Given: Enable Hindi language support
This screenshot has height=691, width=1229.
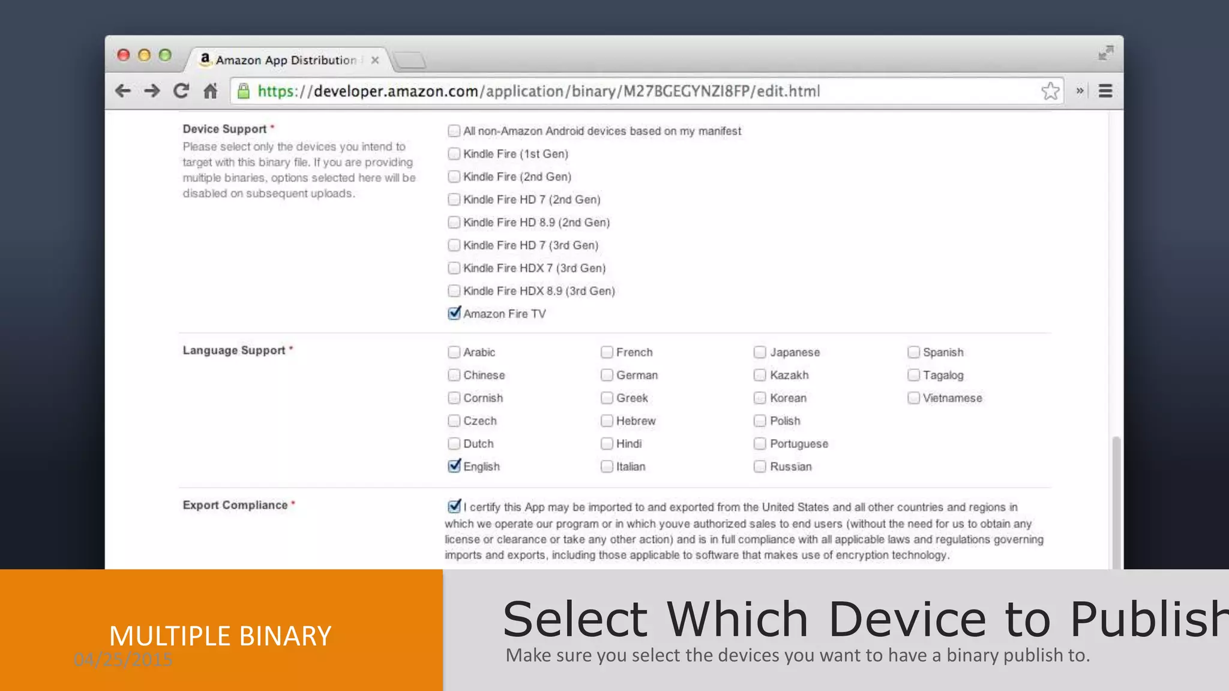Looking at the screenshot, I should [607, 443].
